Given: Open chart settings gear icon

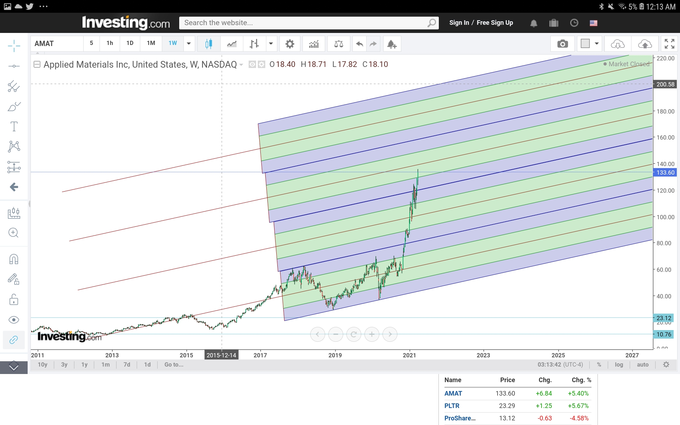Looking at the screenshot, I should (x=290, y=44).
